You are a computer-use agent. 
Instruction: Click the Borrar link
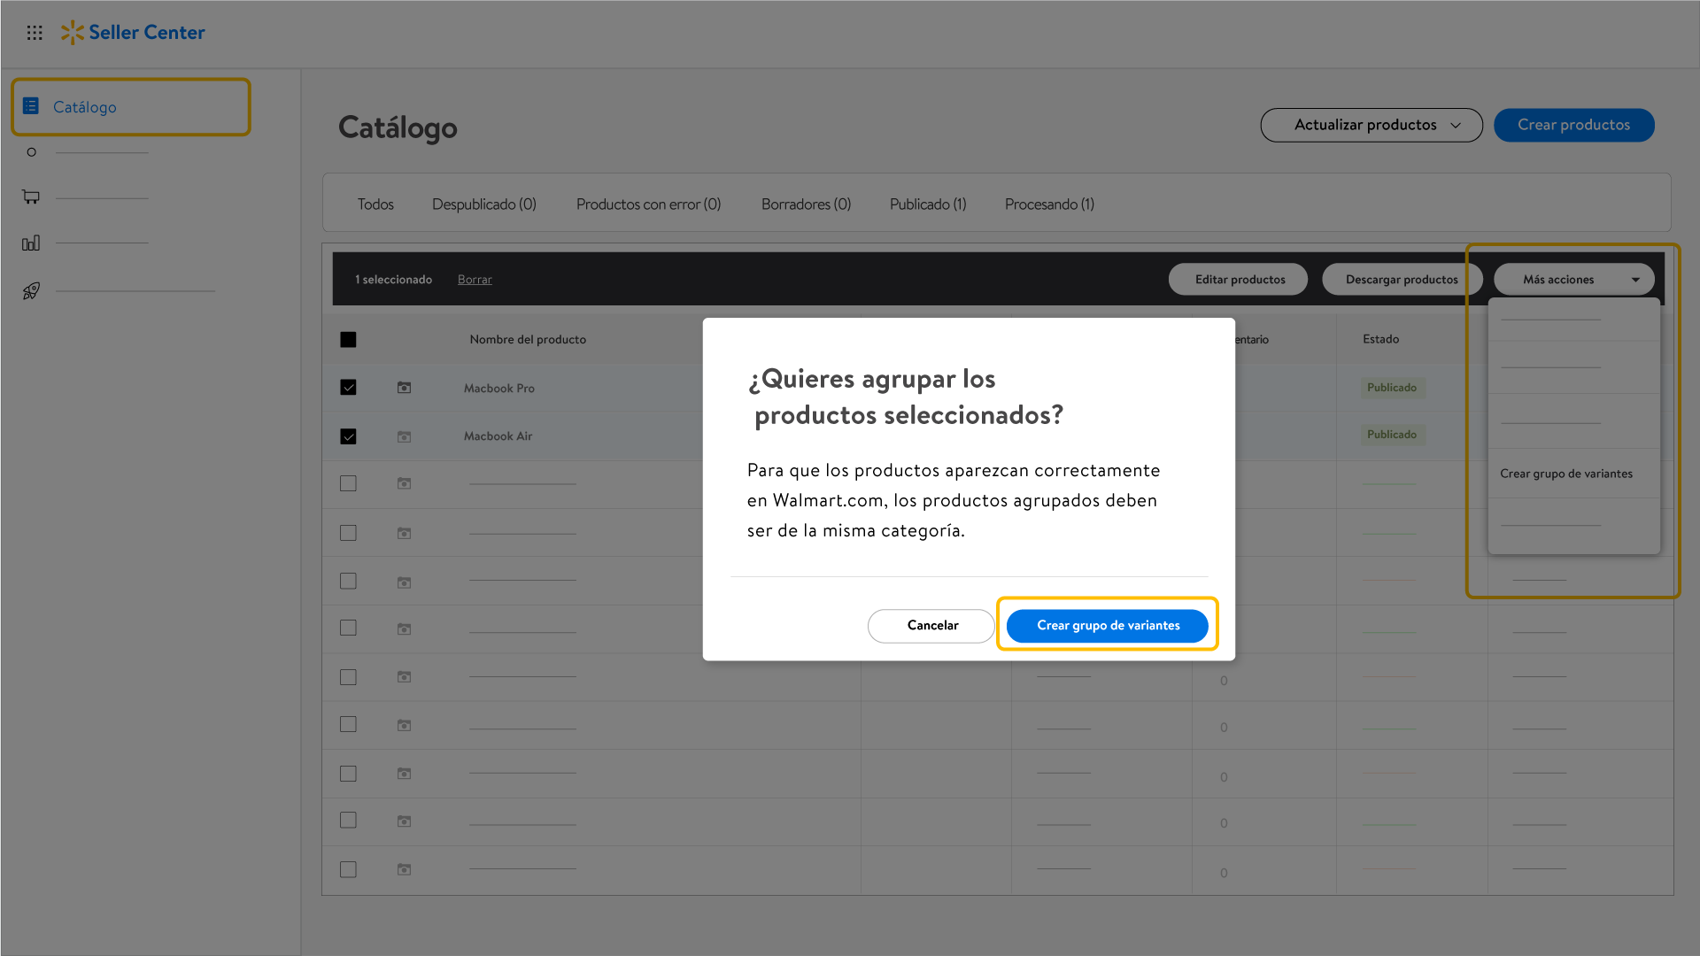click(x=475, y=280)
